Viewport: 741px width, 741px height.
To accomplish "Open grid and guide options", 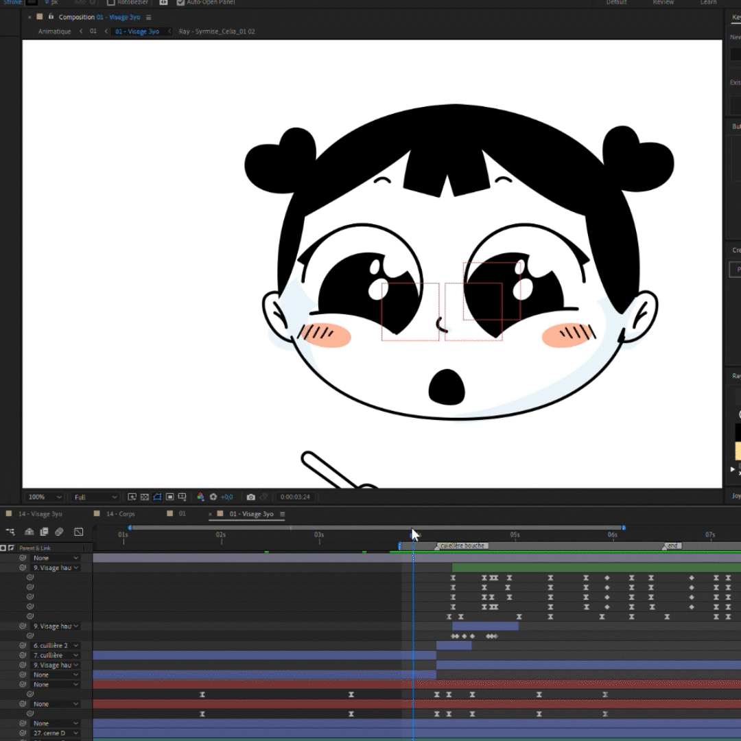I will tap(182, 497).
